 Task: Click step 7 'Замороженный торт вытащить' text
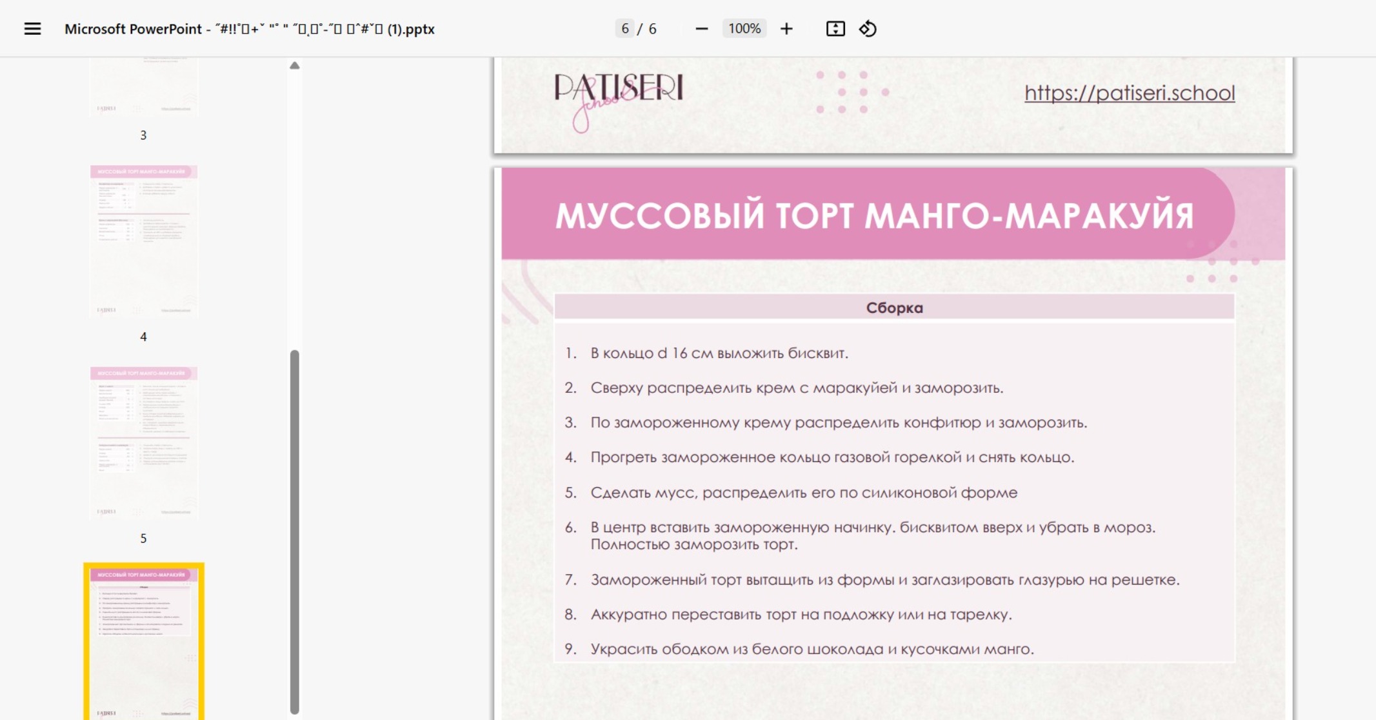click(885, 580)
